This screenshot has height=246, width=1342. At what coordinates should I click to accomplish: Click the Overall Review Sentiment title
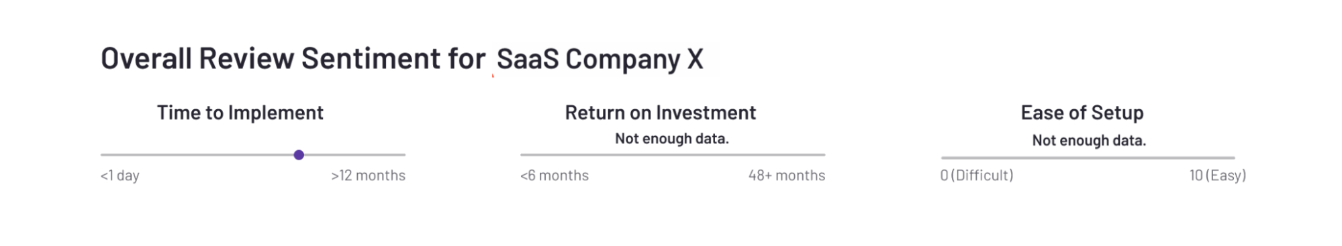tap(293, 58)
